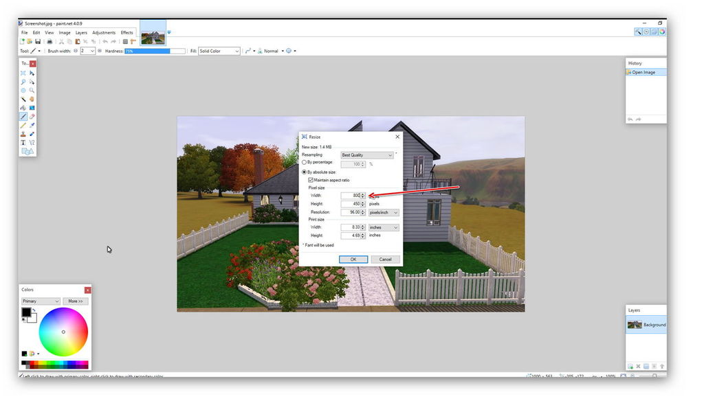Click the Hardness 75% slider bar
704x401 pixels.
pyautogui.click(x=155, y=51)
